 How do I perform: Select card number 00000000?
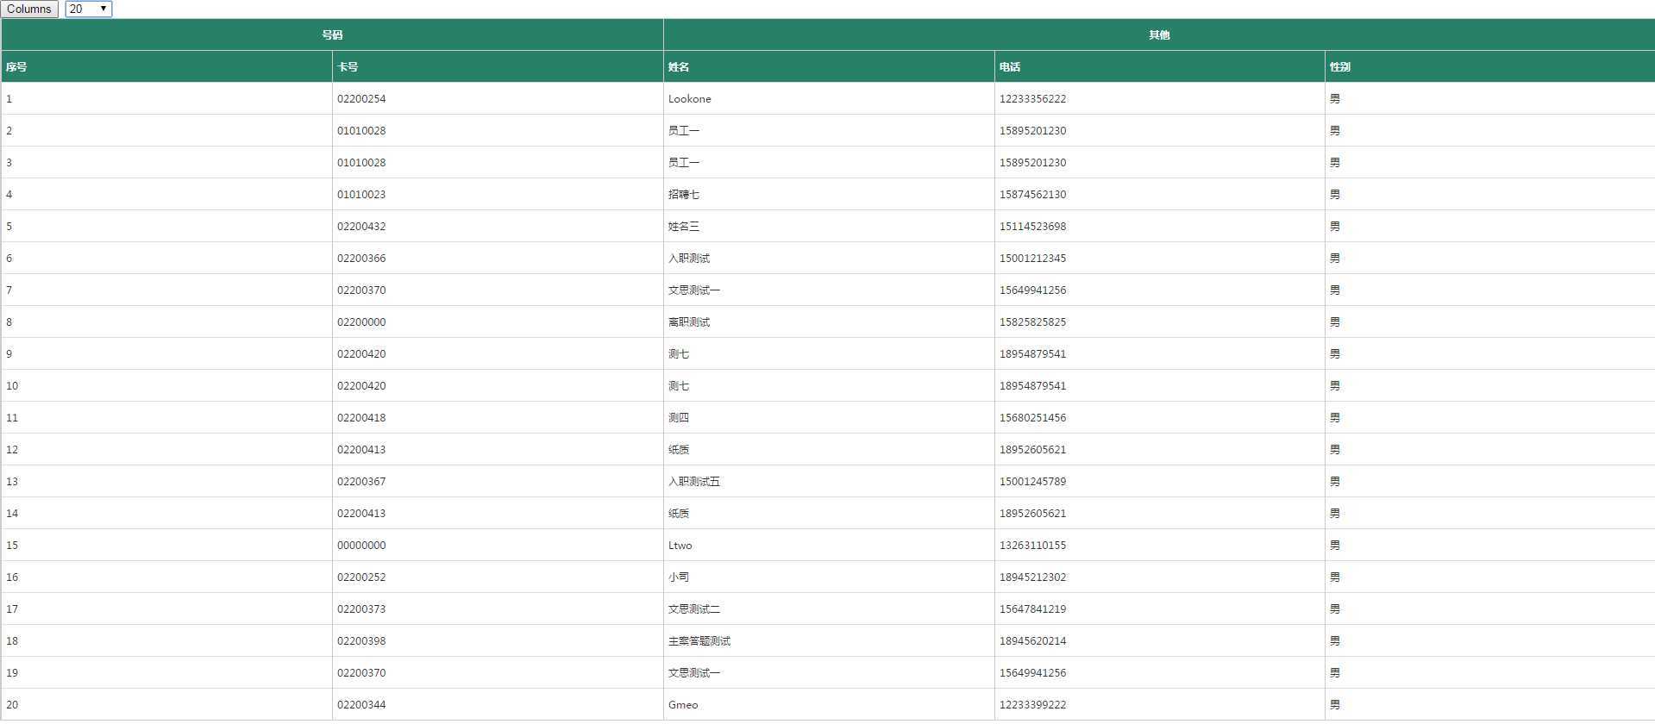[361, 546]
